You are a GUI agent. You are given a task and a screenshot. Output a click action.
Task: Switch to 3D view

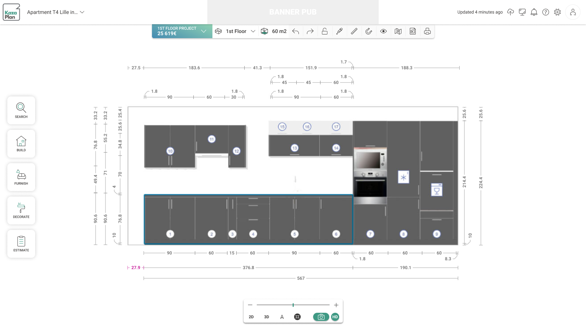click(x=267, y=317)
